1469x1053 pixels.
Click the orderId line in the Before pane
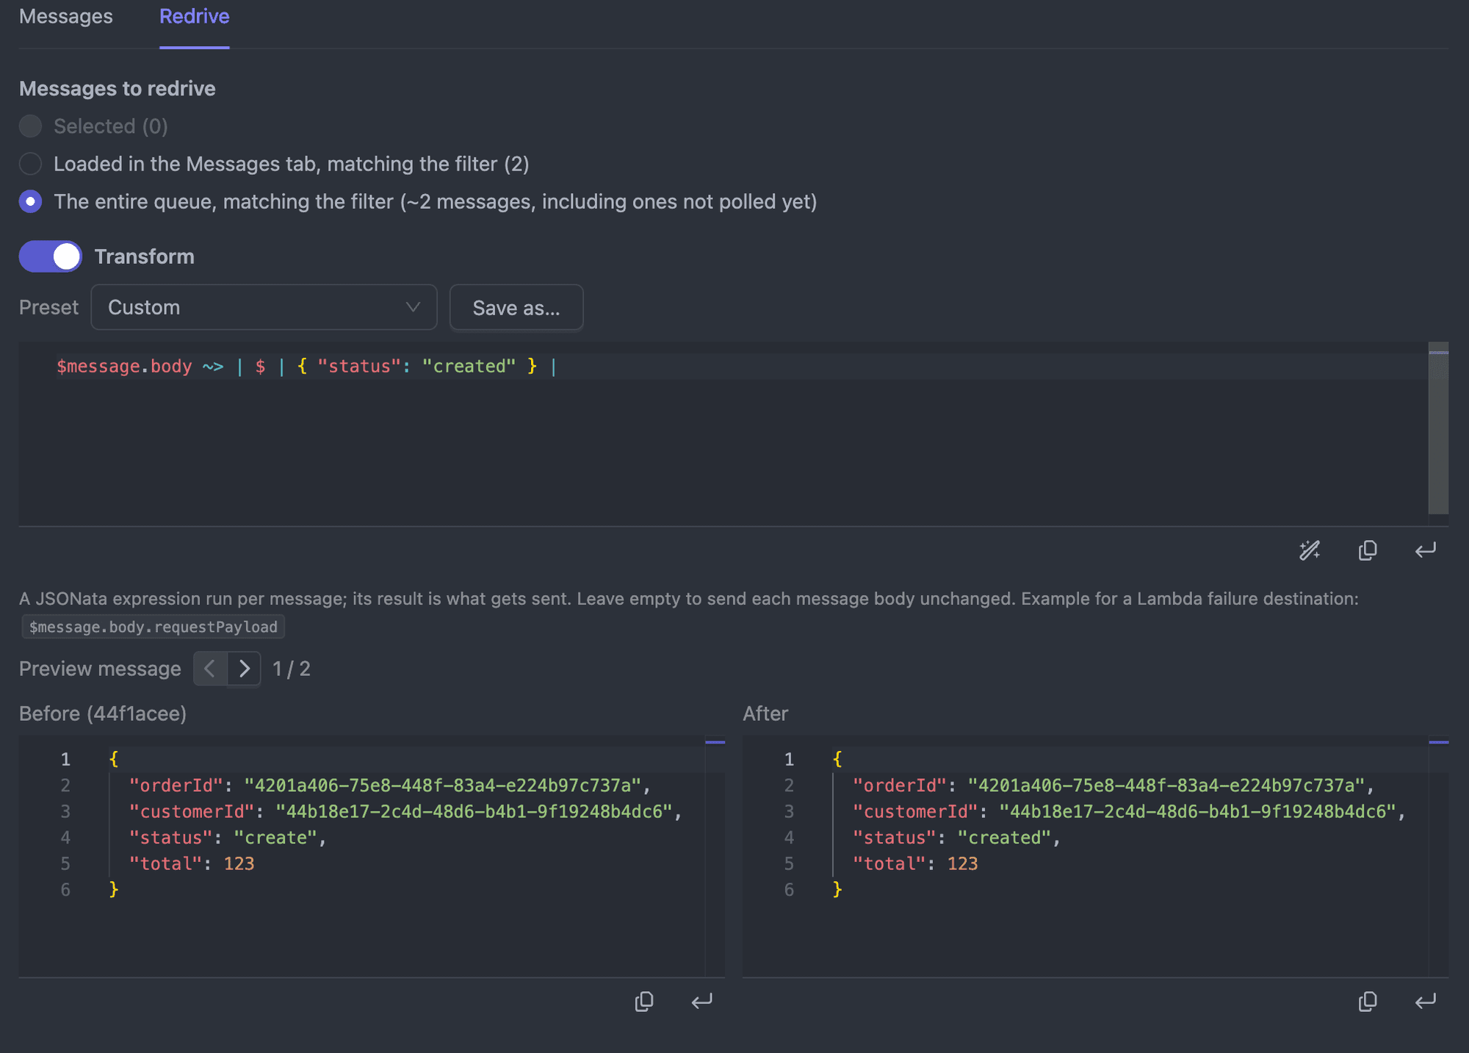[x=390, y=786]
